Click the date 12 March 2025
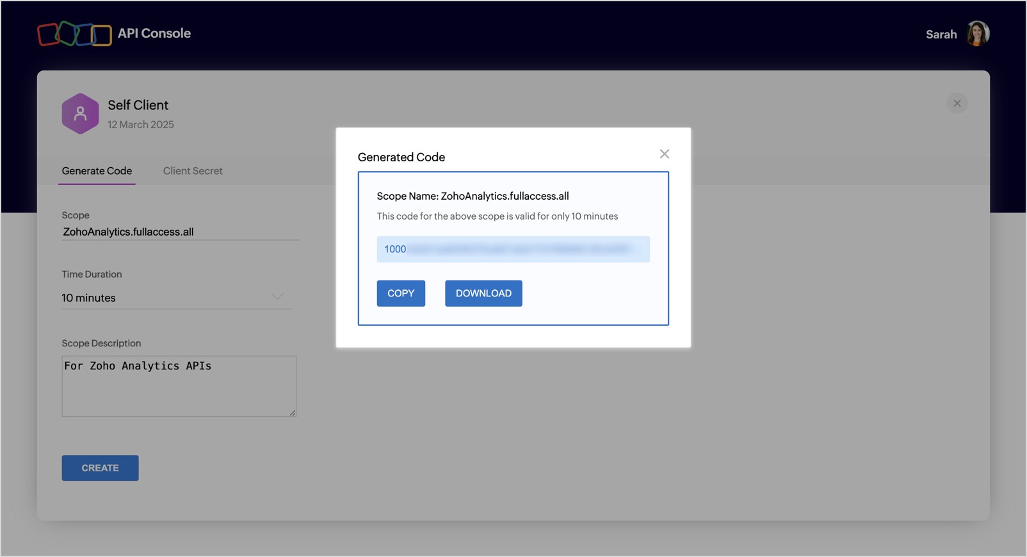 pyautogui.click(x=141, y=124)
